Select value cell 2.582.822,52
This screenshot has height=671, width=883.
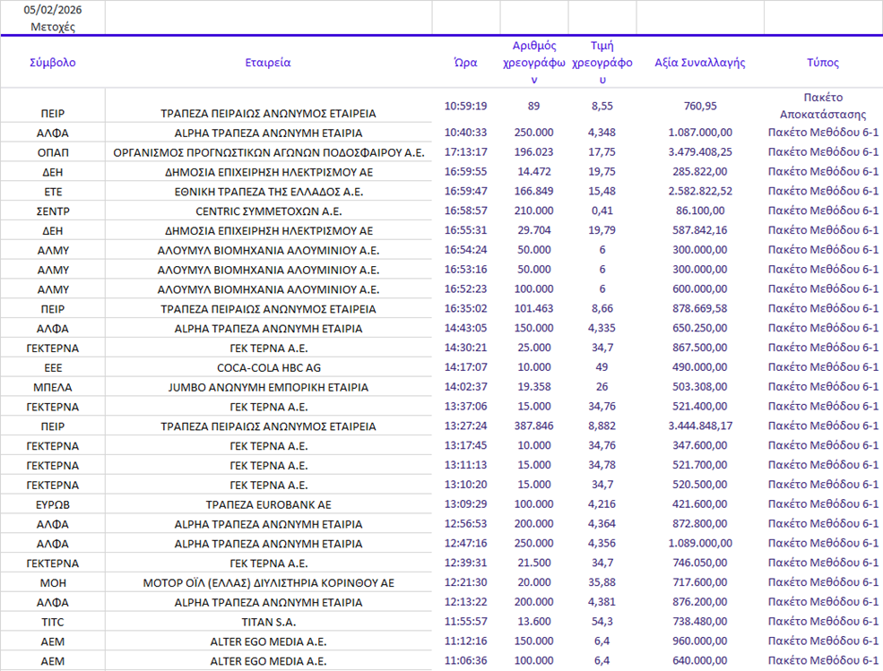700,192
